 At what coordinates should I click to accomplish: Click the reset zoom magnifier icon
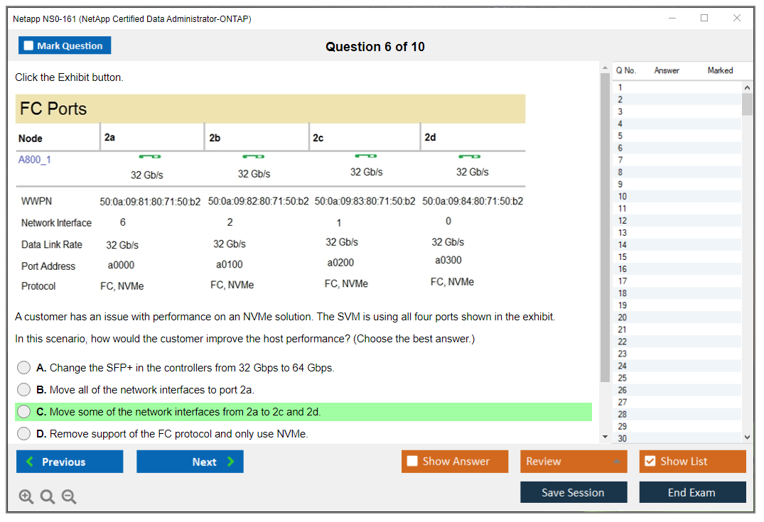pos(48,497)
